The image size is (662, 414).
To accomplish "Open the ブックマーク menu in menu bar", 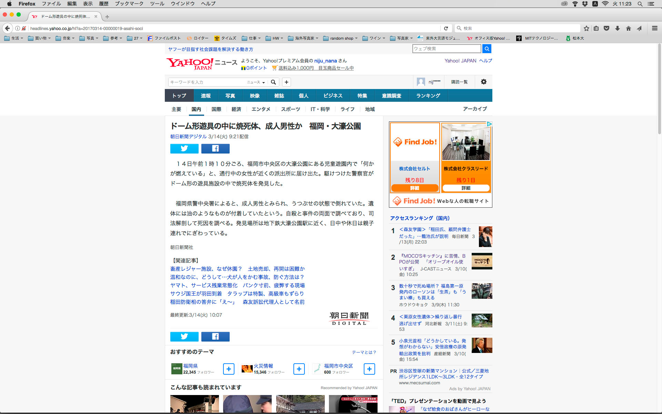I will point(129,4).
